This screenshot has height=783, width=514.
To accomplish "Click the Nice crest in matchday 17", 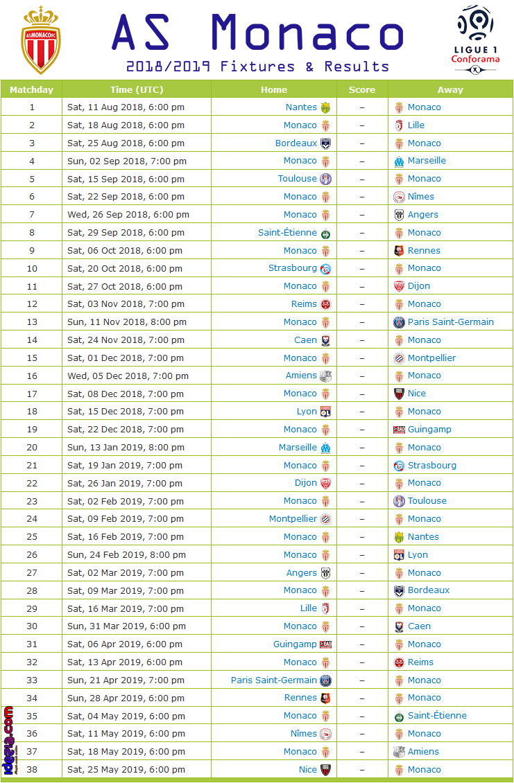I will click(399, 394).
